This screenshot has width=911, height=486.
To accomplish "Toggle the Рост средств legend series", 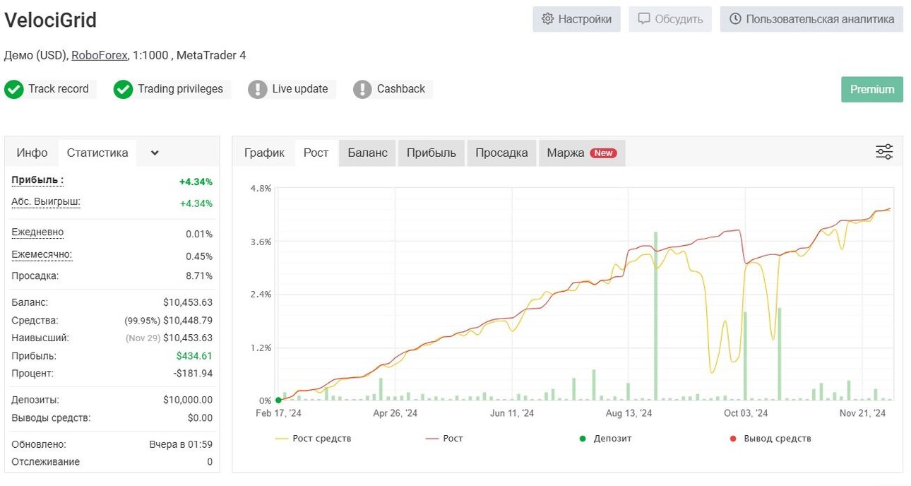I will (313, 439).
